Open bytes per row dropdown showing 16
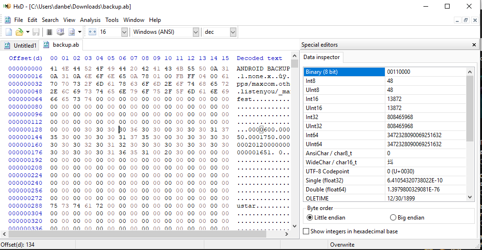The image size is (482, 250). (124, 32)
